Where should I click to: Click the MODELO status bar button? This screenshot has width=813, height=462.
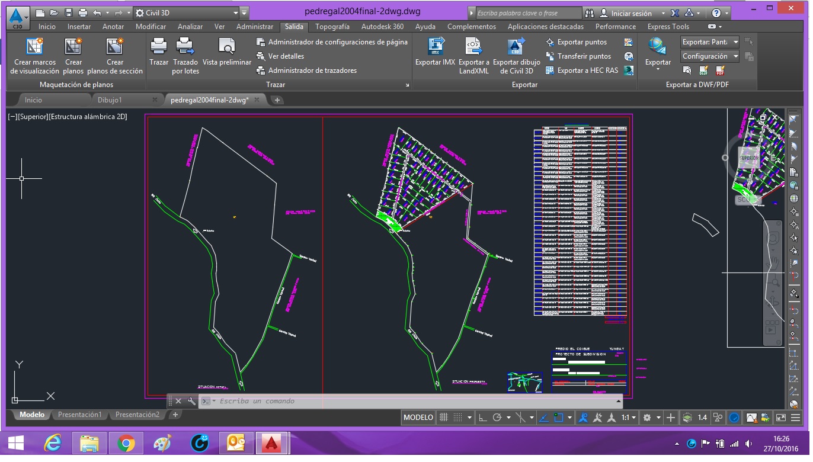click(x=418, y=418)
